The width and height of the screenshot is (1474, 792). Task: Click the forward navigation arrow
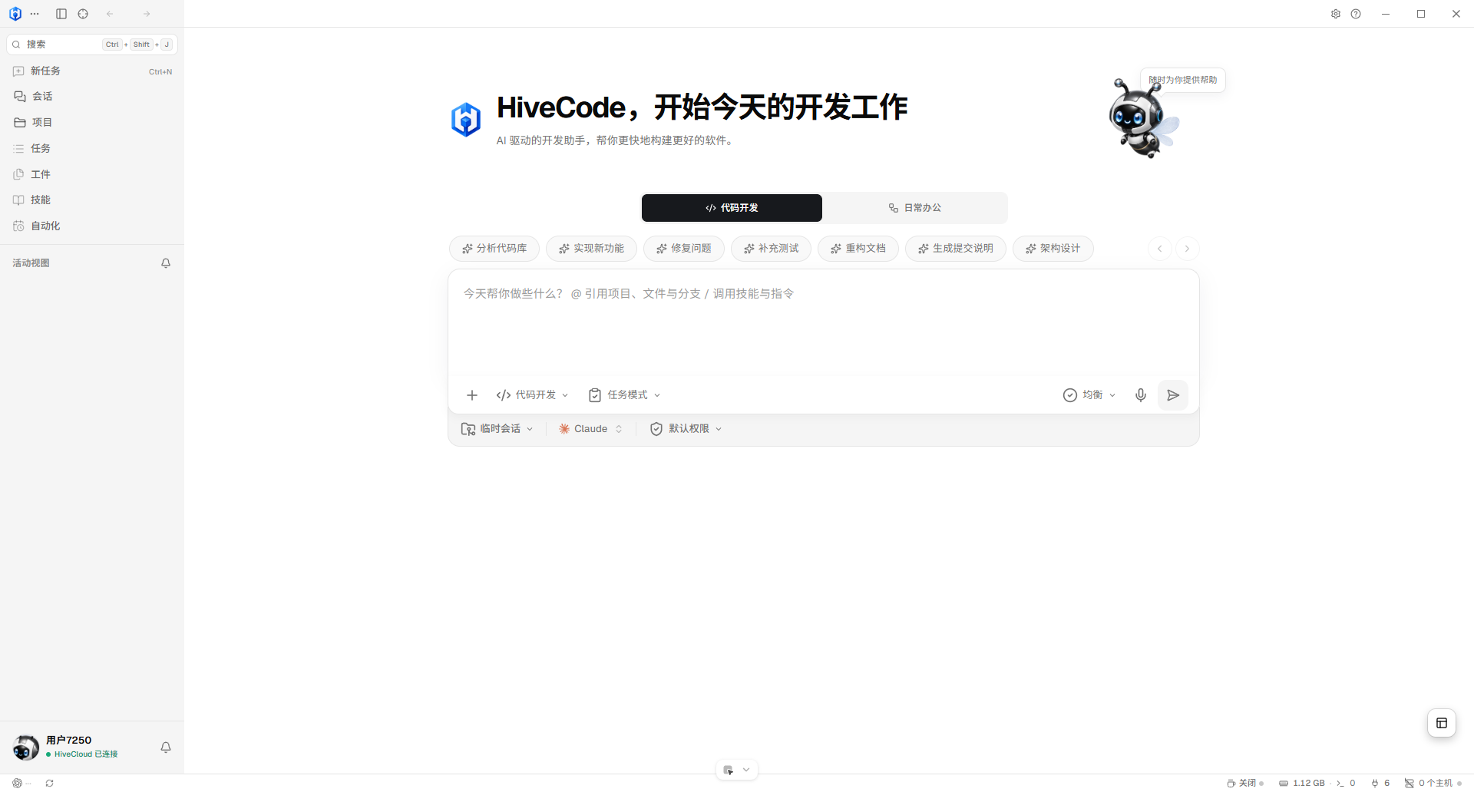(x=147, y=14)
